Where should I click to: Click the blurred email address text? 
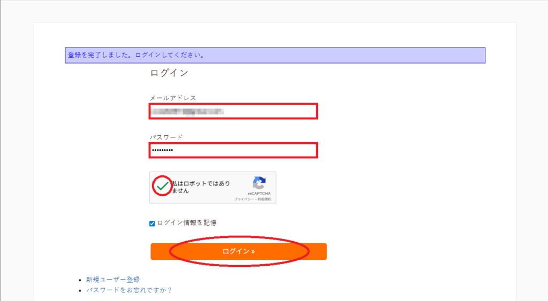click(186, 111)
